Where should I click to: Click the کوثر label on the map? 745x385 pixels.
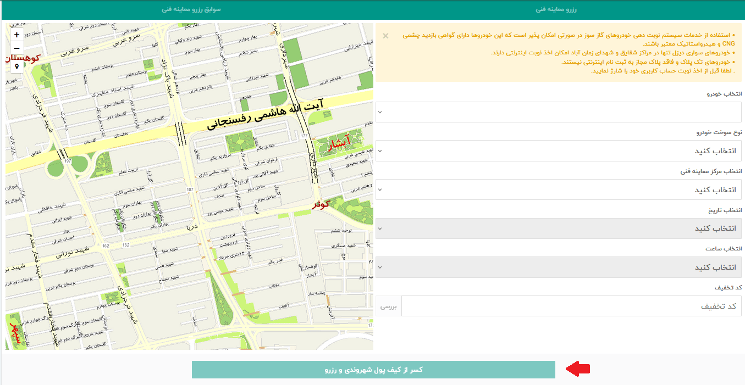[x=322, y=204]
